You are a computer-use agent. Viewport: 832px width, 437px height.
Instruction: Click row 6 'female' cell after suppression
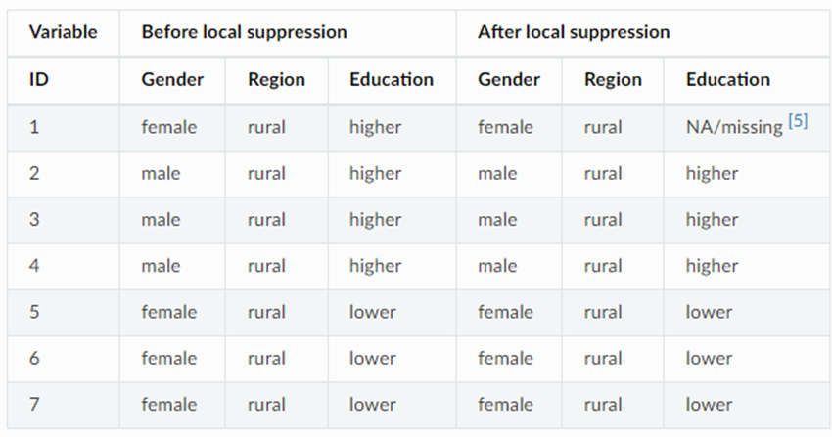(x=505, y=358)
